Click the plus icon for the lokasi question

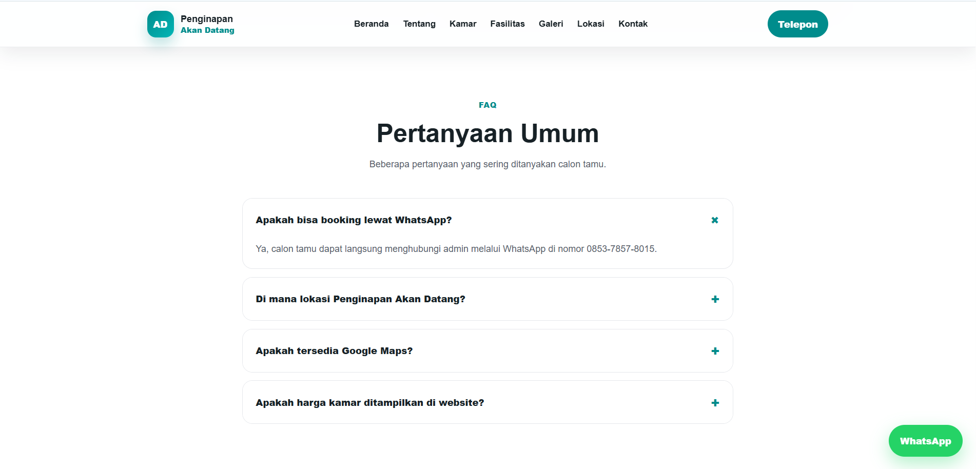(715, 299)
